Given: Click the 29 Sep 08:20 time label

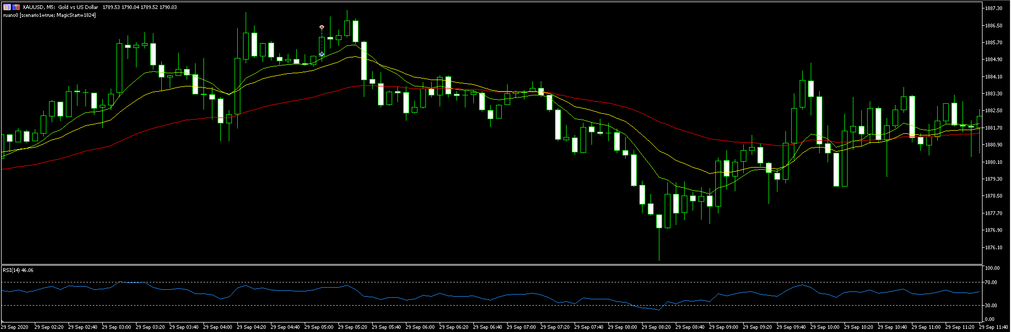Looking at the screenshot, I should pos(656,327).
